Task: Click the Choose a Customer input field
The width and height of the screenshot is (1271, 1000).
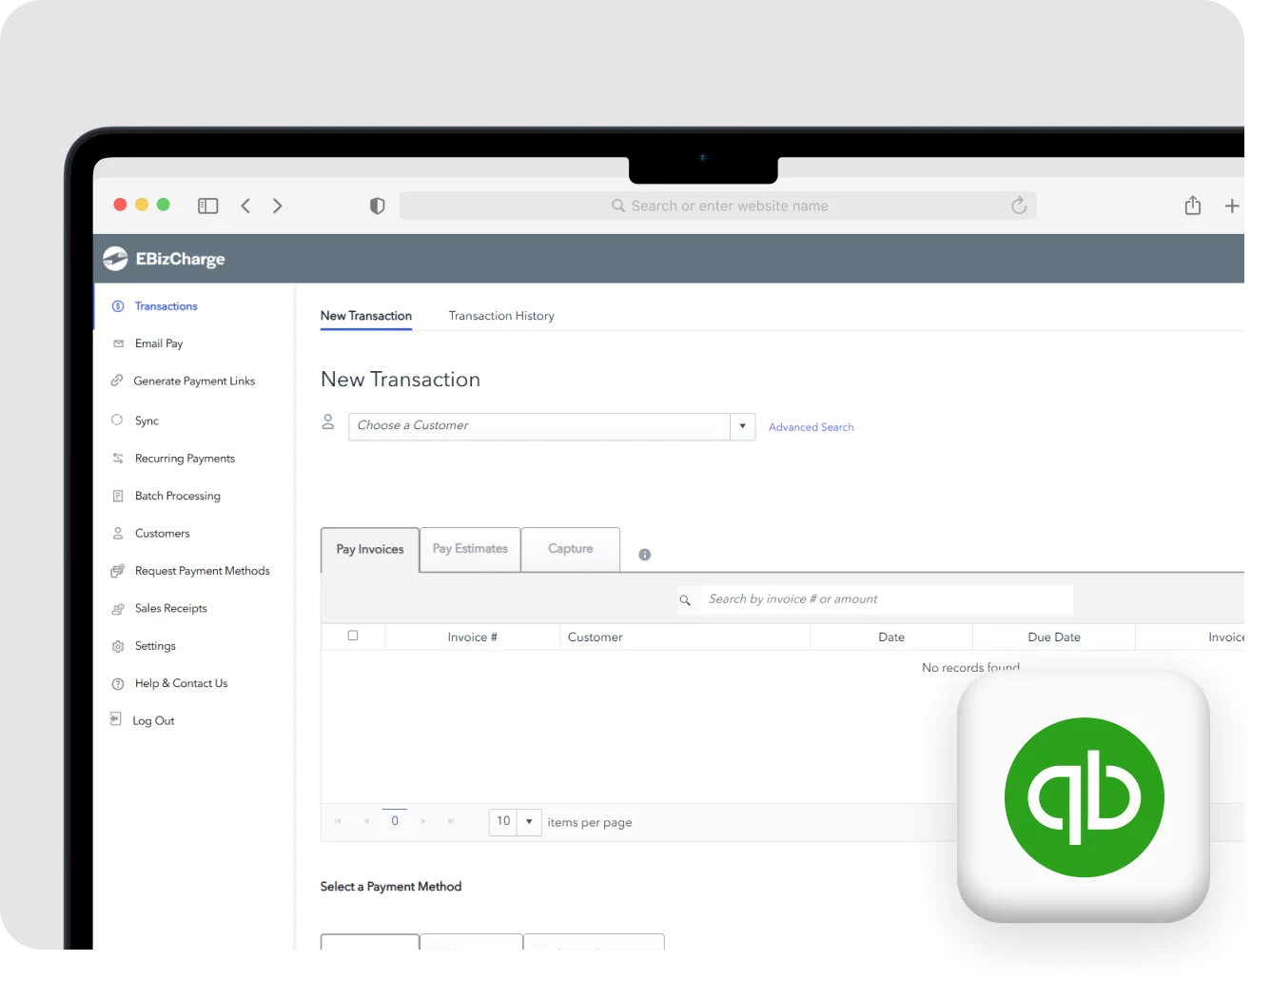Action: pyautogui.click(x=539, y=426)
